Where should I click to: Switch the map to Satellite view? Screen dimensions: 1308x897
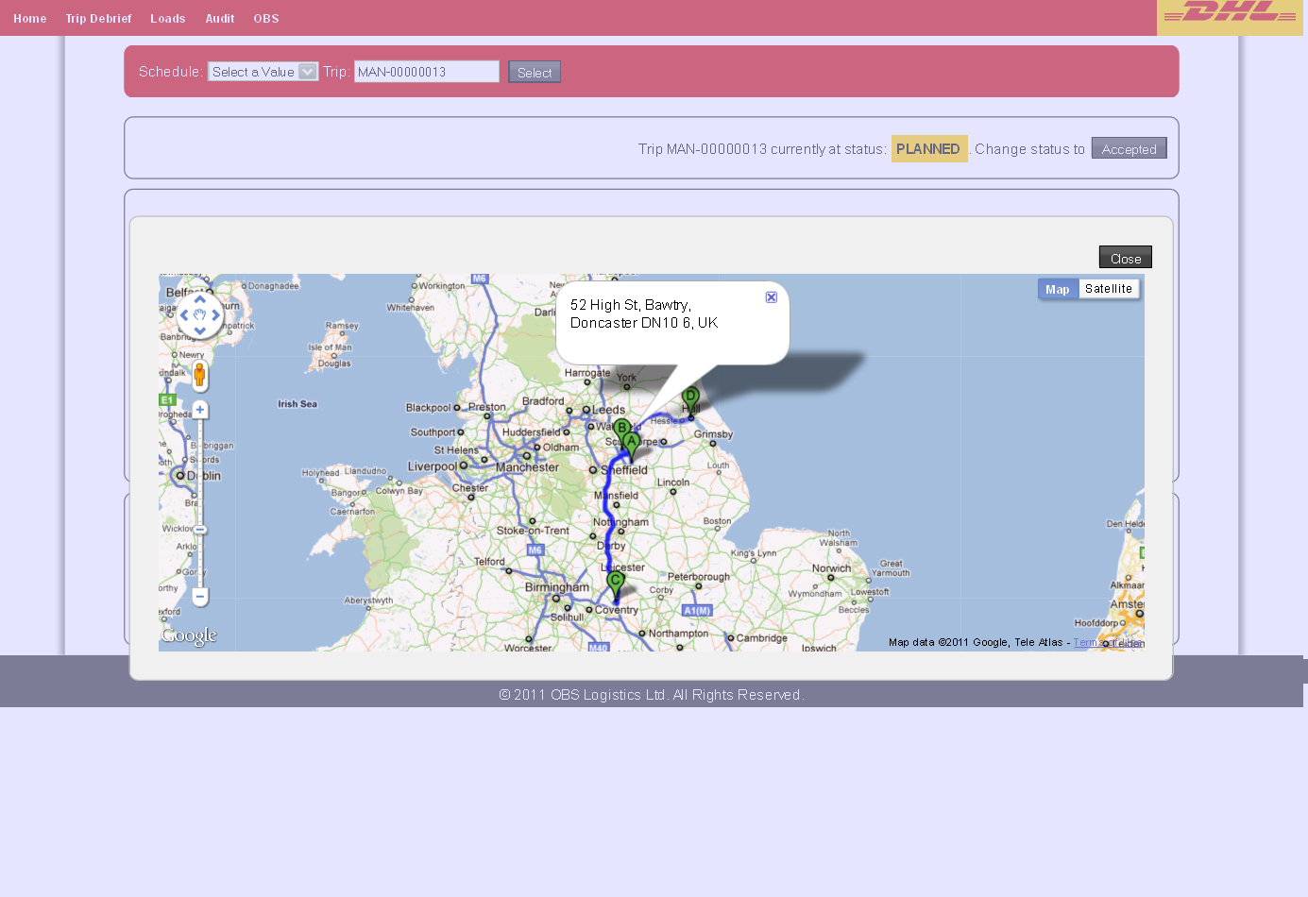point(1109,289)
